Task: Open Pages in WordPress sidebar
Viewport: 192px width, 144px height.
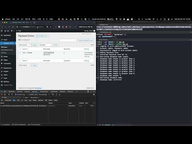Action: 5,60
